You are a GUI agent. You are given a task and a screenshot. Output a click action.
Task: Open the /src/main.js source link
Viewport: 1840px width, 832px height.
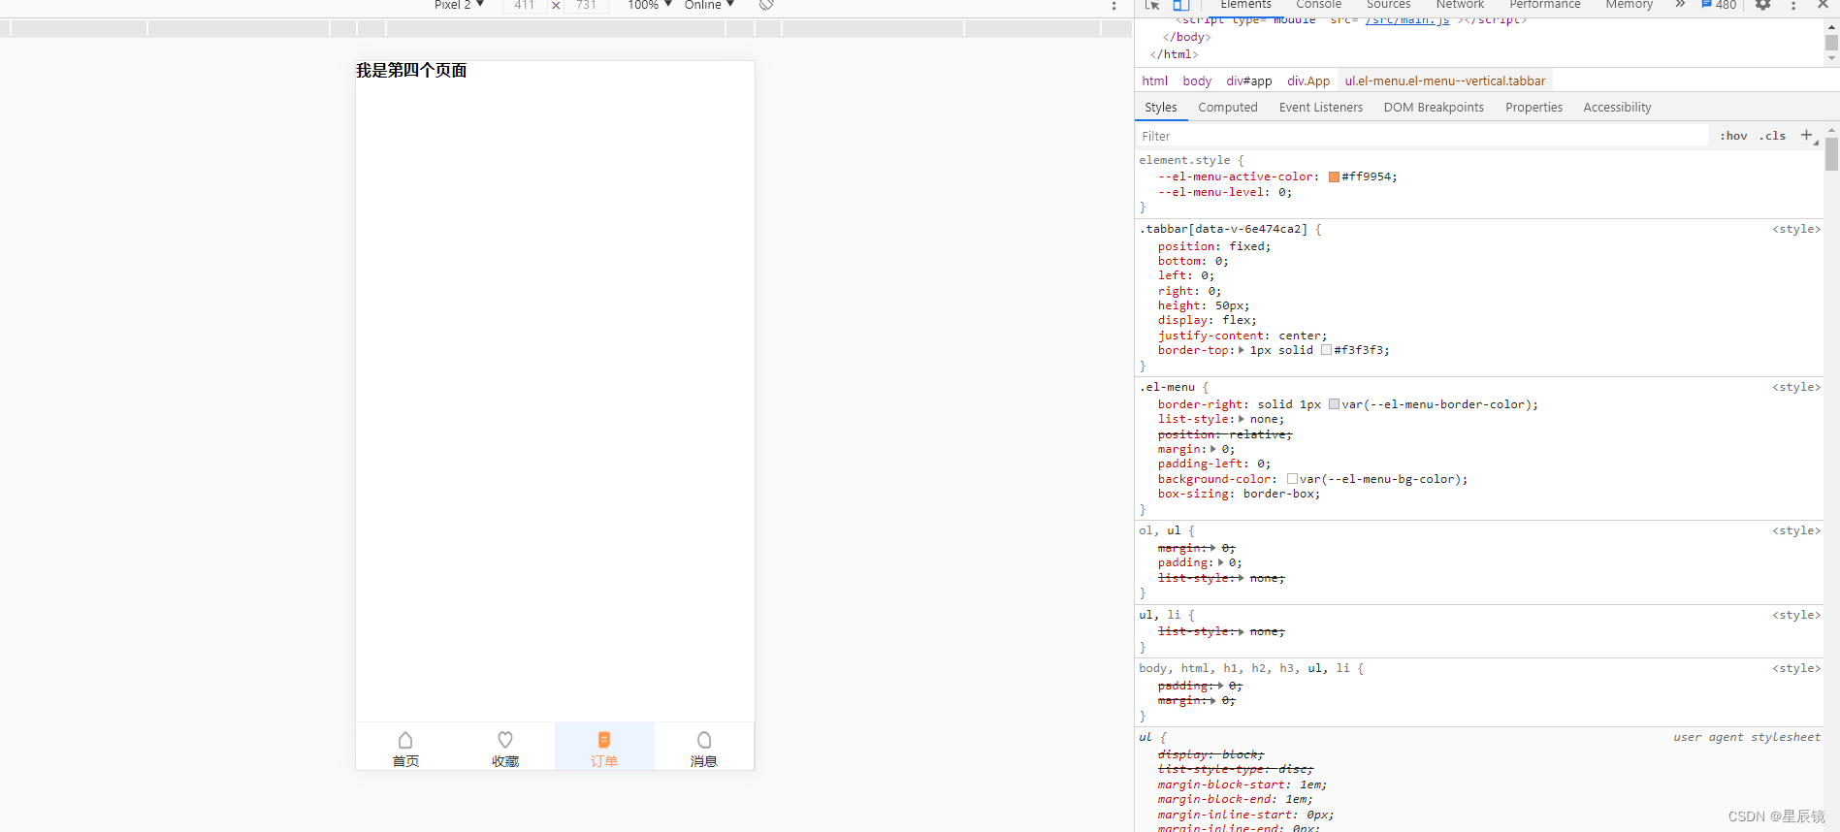(1407, 20)
